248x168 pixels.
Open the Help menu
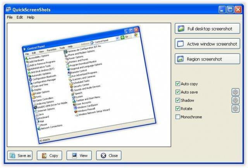pos(31,17)
